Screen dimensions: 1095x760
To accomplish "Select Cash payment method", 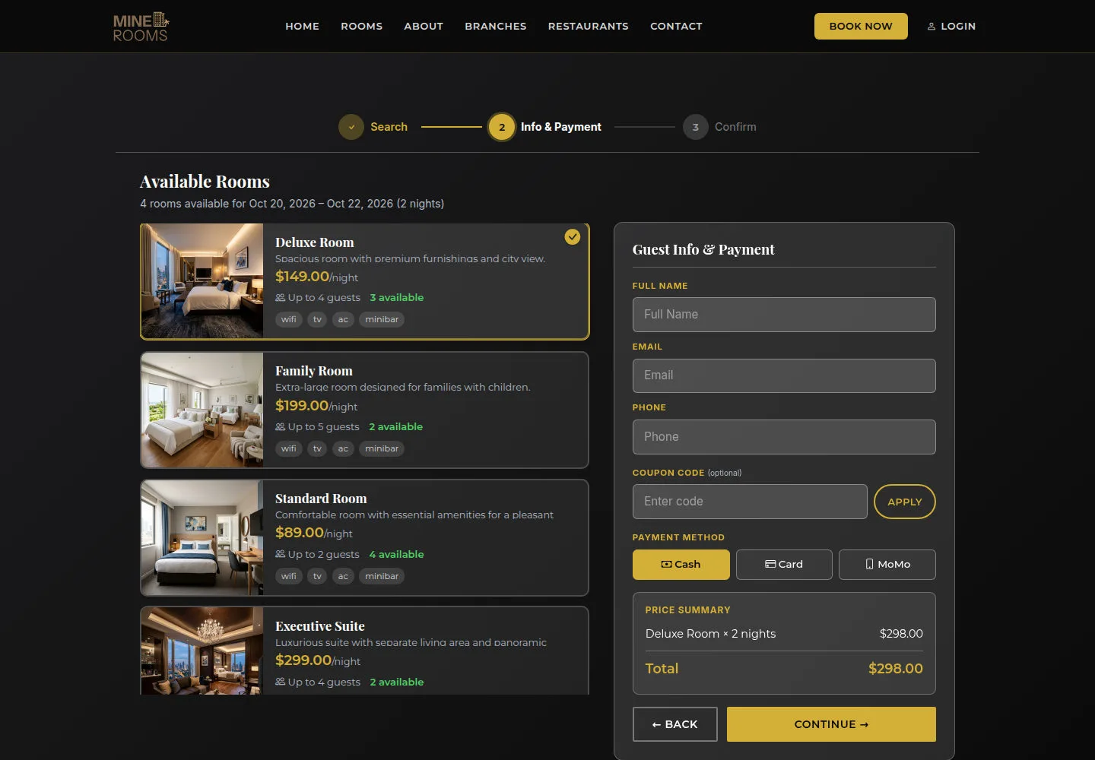I will pyautogui.click(x=681, y=565).
